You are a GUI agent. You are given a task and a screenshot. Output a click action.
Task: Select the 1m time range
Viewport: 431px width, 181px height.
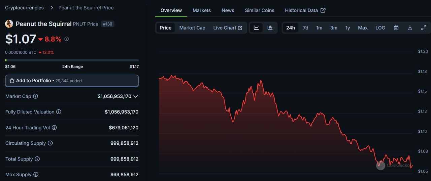click(x=319, y=28)
